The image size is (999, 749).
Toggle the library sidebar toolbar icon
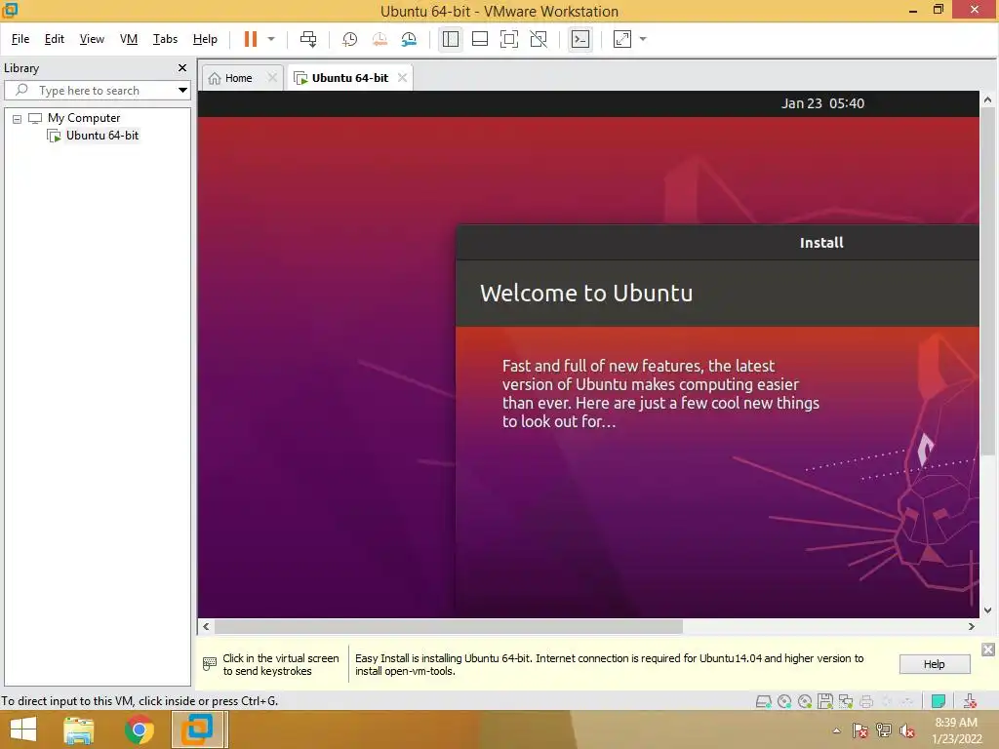tap(451, 39)
